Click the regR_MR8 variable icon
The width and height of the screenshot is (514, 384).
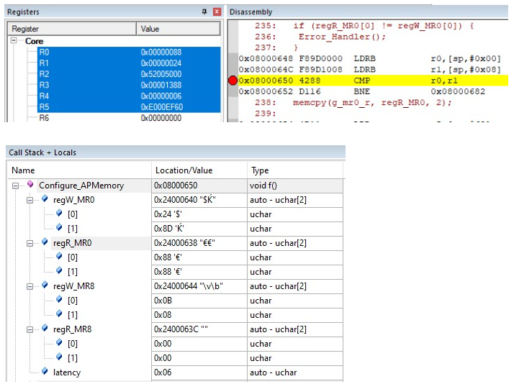(45, 329)
